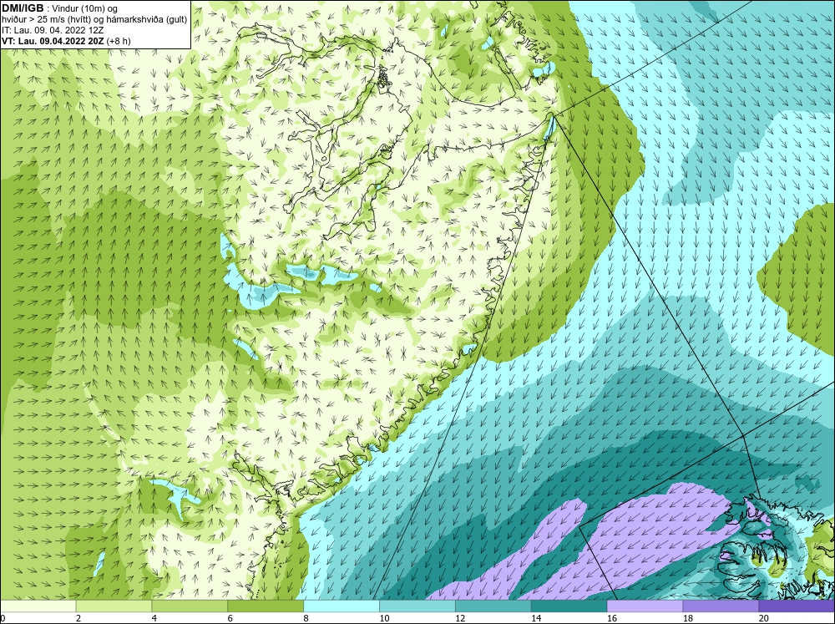The image size is (835, 624).
Task: Click the 10–12 m/s teal legend swatch
Action: tap(417, 606)
